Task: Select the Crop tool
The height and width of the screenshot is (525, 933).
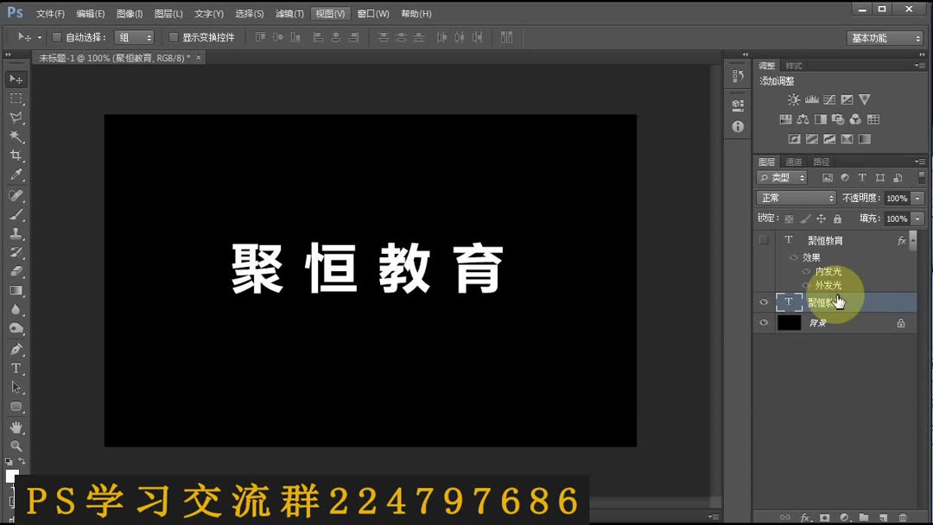Action: (16, 154)
